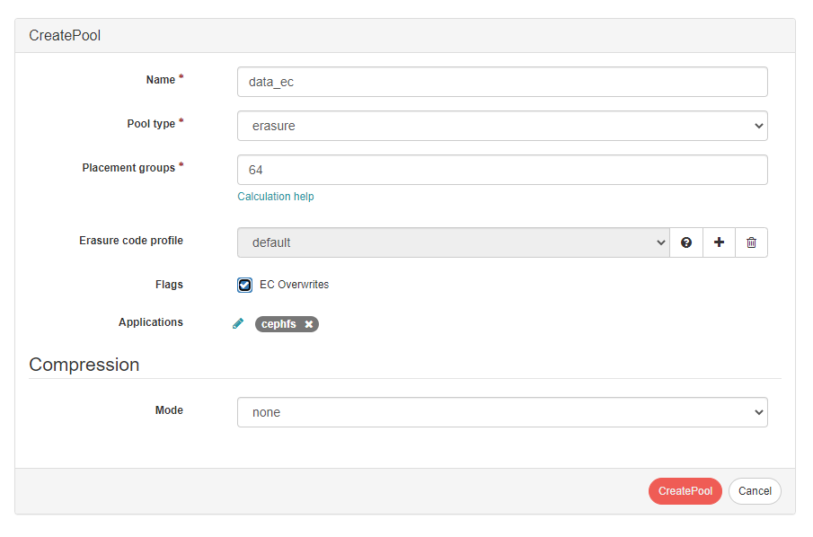
Task: Open erasure code profile help info icon
Action: (x=686, y=242)
